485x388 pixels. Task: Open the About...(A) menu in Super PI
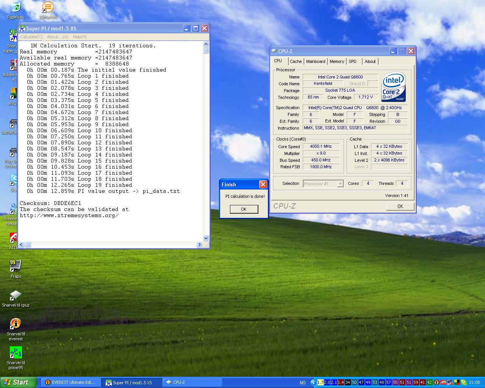(58, 37)
